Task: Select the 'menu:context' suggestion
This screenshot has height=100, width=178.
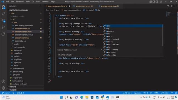Action: coord(132,39)
